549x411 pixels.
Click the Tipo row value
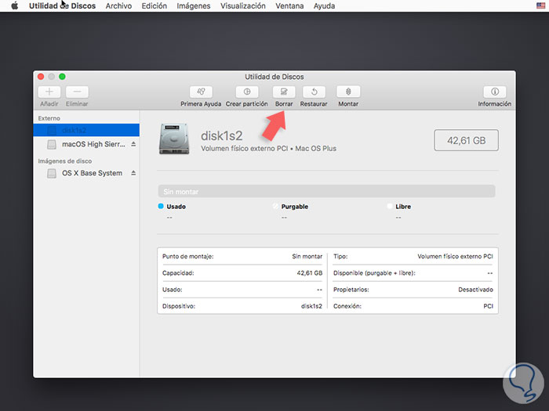pyautogui.click(x=455, y=257)
